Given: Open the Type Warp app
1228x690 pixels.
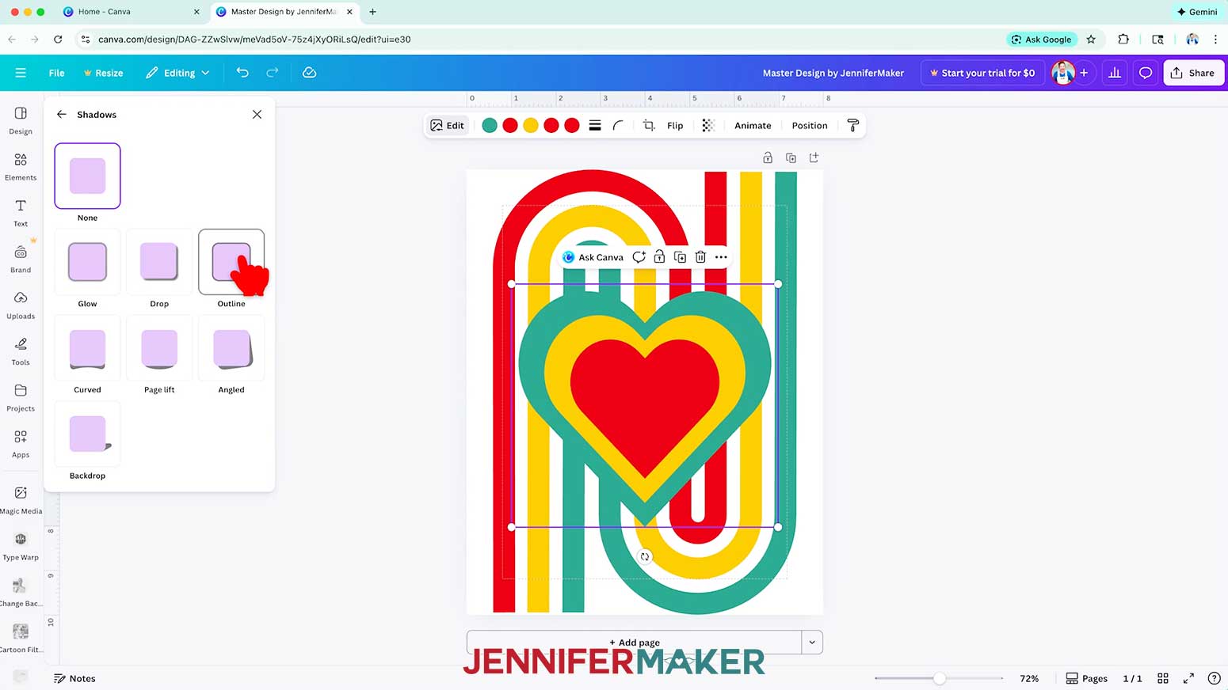Looking at the screenshot, I should coord(21,546).
